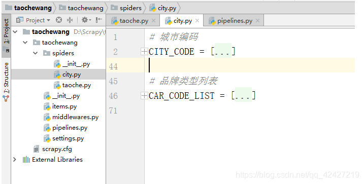364x184 pixels.
Task: Click the folded [...] placeholder of CITY_CODE
Action: (223, 51)
